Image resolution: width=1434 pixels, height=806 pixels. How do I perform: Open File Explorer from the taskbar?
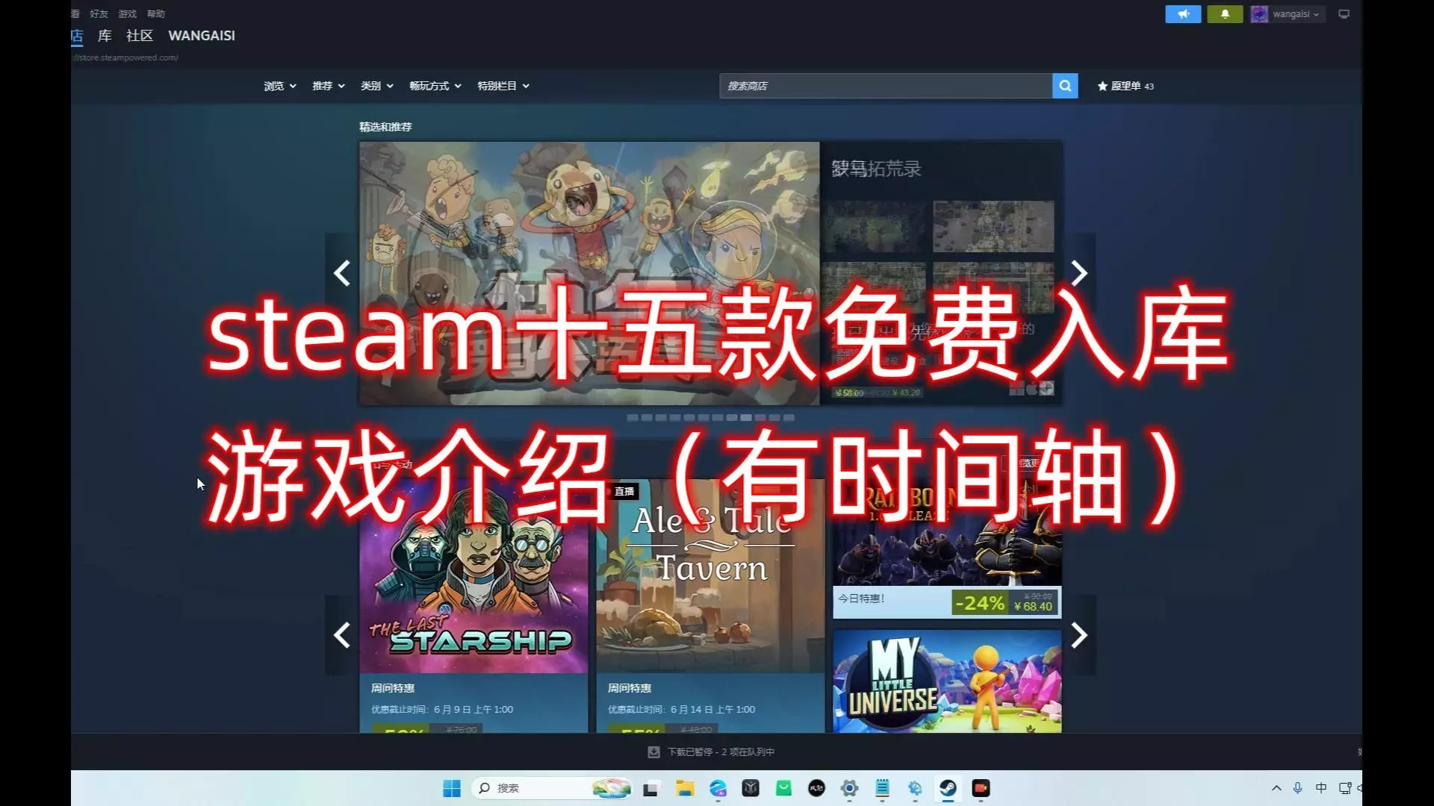point(685,788)
